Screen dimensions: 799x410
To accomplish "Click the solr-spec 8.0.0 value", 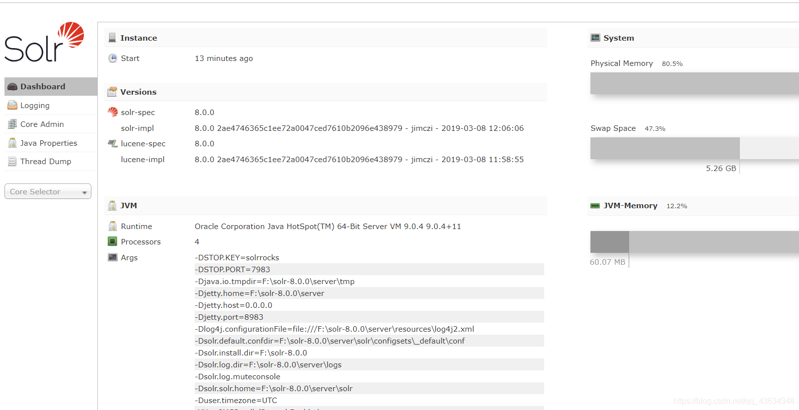I will pyautogui.click(x=204, y=113).
